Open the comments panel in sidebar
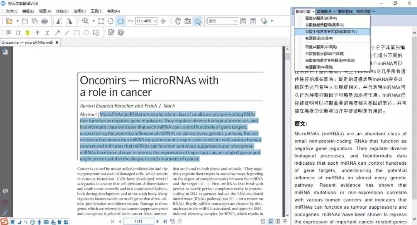Screen dimensions: 417x225 (5, 191)
